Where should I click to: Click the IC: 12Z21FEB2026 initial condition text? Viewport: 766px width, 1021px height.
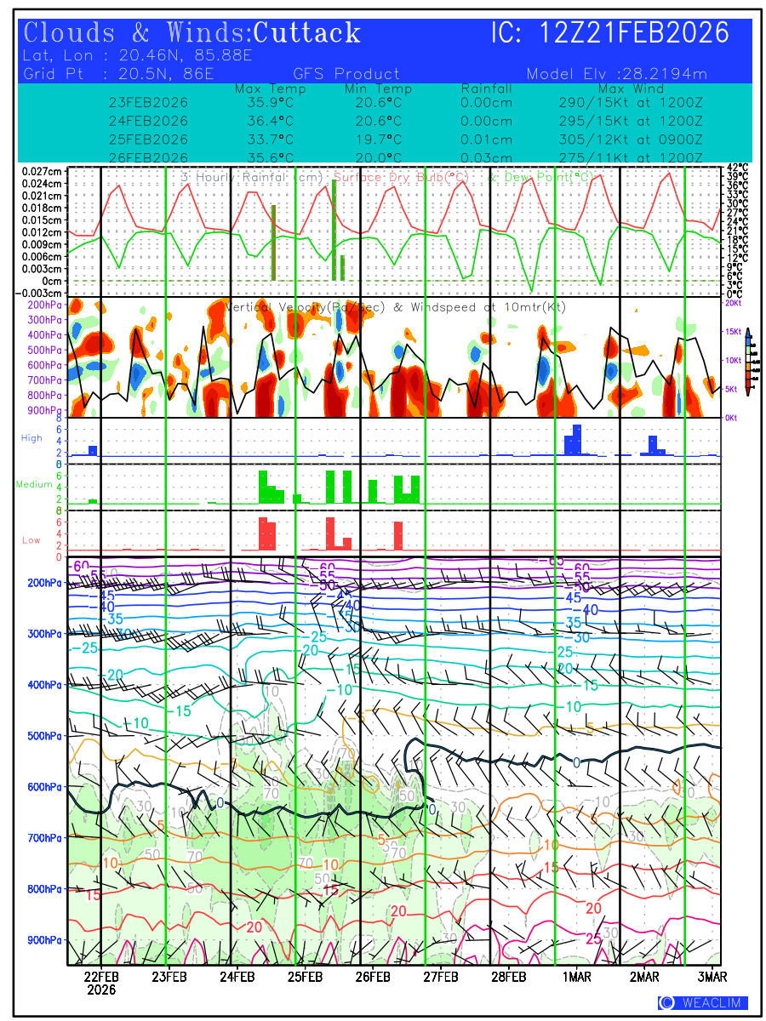[x=609, y=34]
